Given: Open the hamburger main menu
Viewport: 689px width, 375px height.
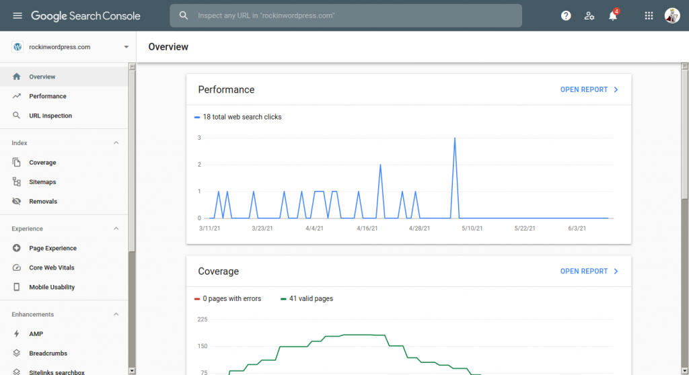Looking at the screenshot, I should [17, 16].
